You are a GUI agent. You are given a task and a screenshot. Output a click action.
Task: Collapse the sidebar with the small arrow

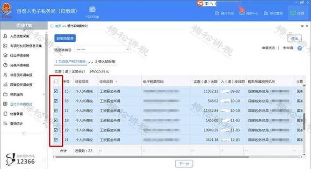point(24,133)
